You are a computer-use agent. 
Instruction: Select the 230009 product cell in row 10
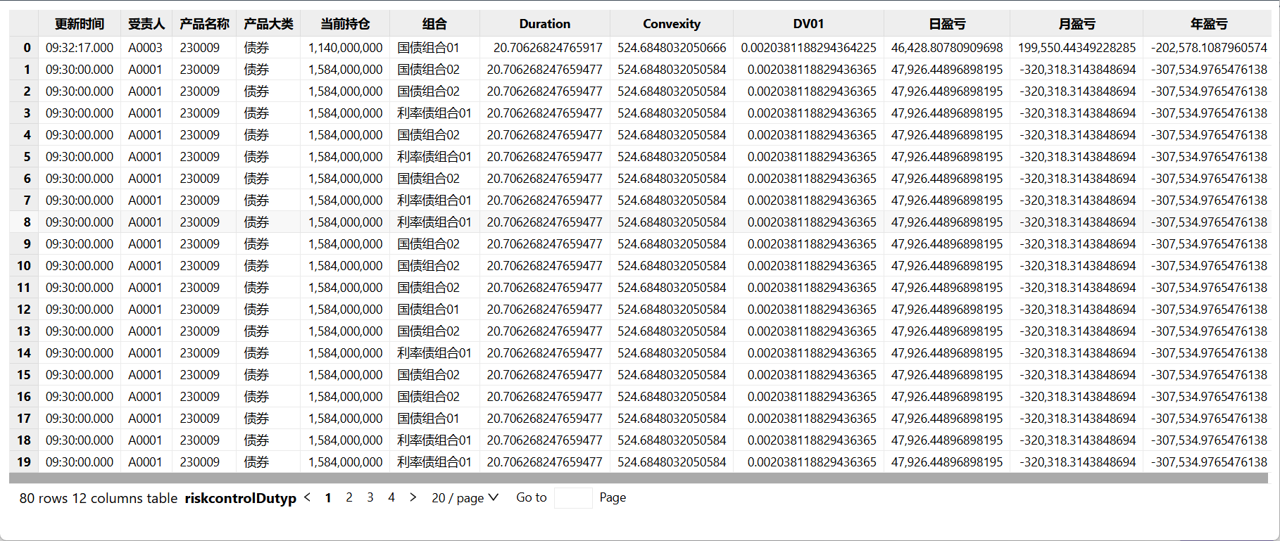click(x=204, y=266)
